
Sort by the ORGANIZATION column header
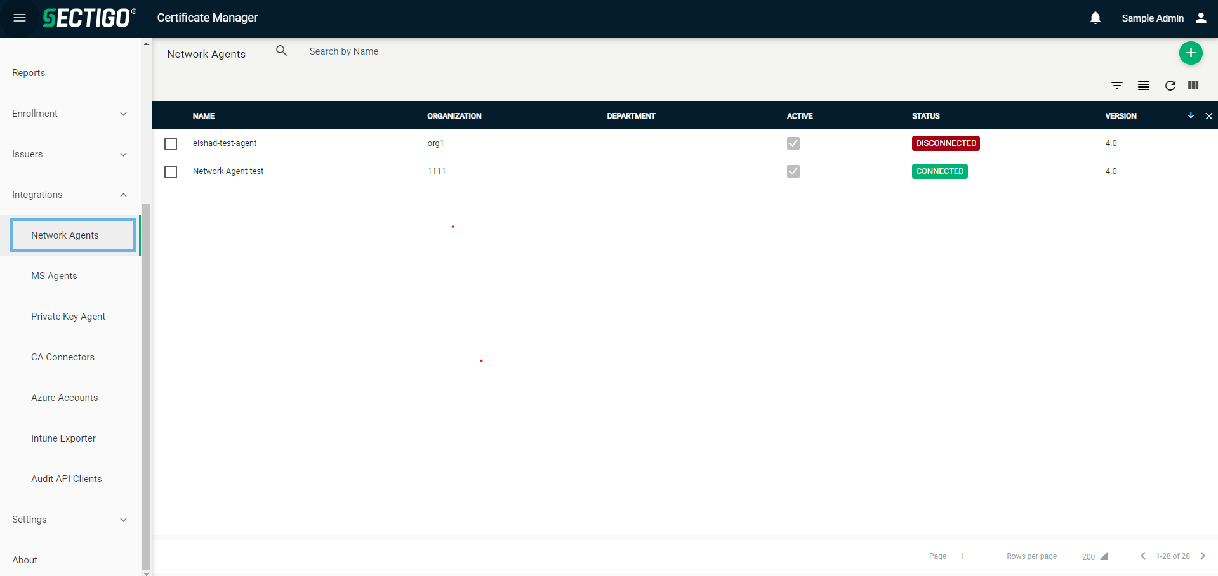coord(454,116)
